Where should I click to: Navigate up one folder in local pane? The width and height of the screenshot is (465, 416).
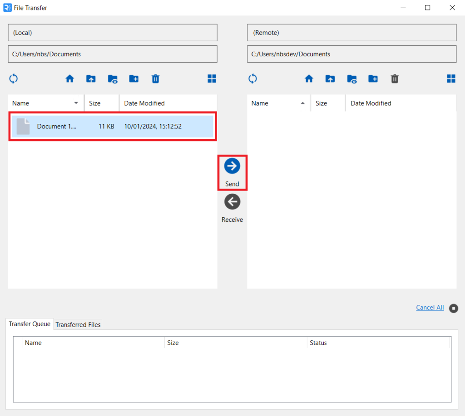(91, 78)
